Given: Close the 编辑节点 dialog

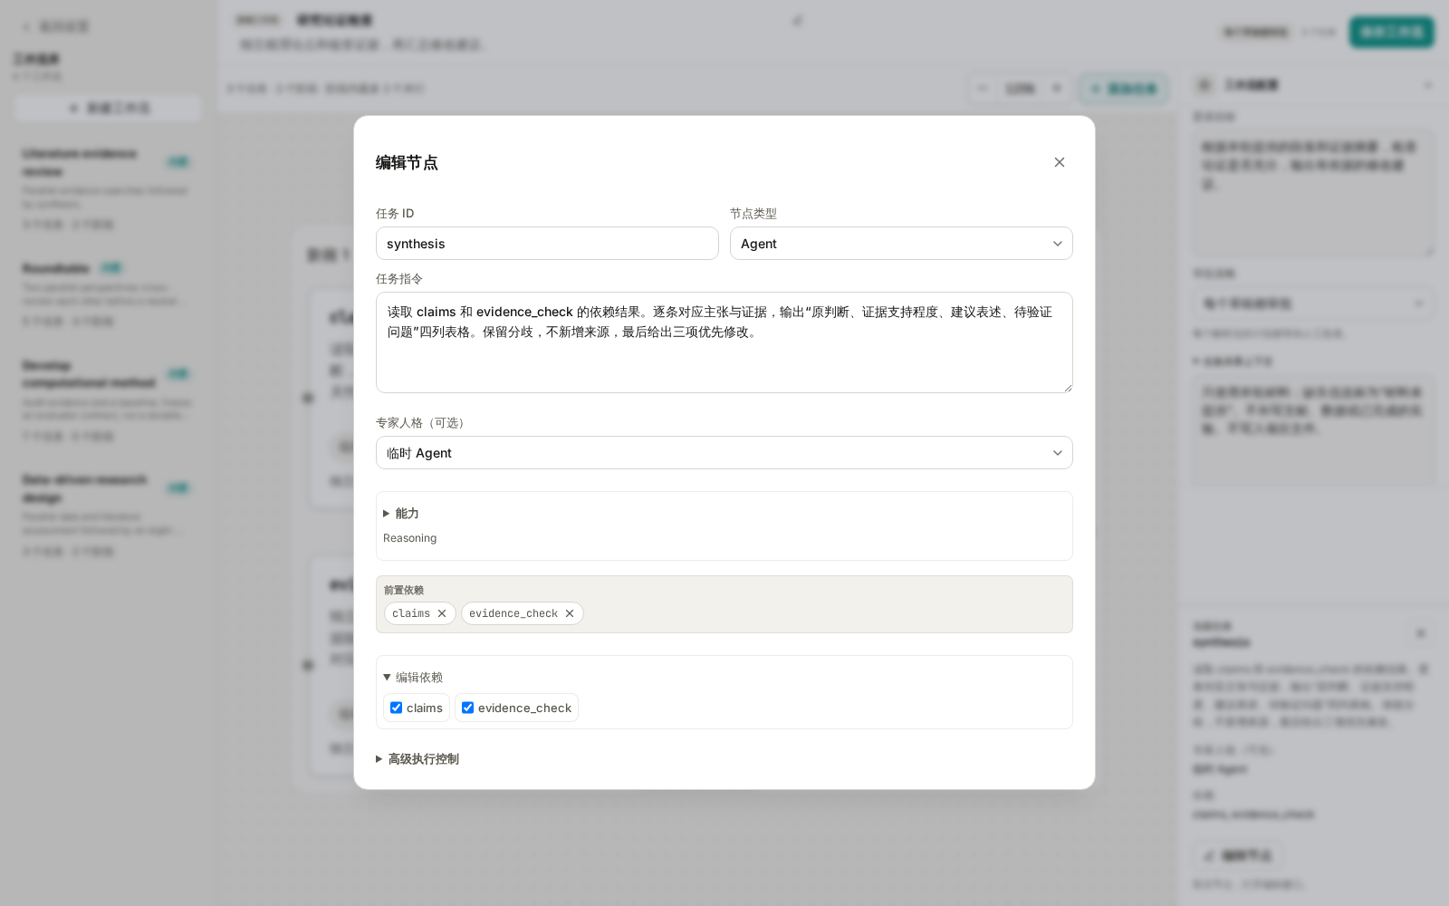Looking at the screenshot, I should click(x=1060, y=162).
